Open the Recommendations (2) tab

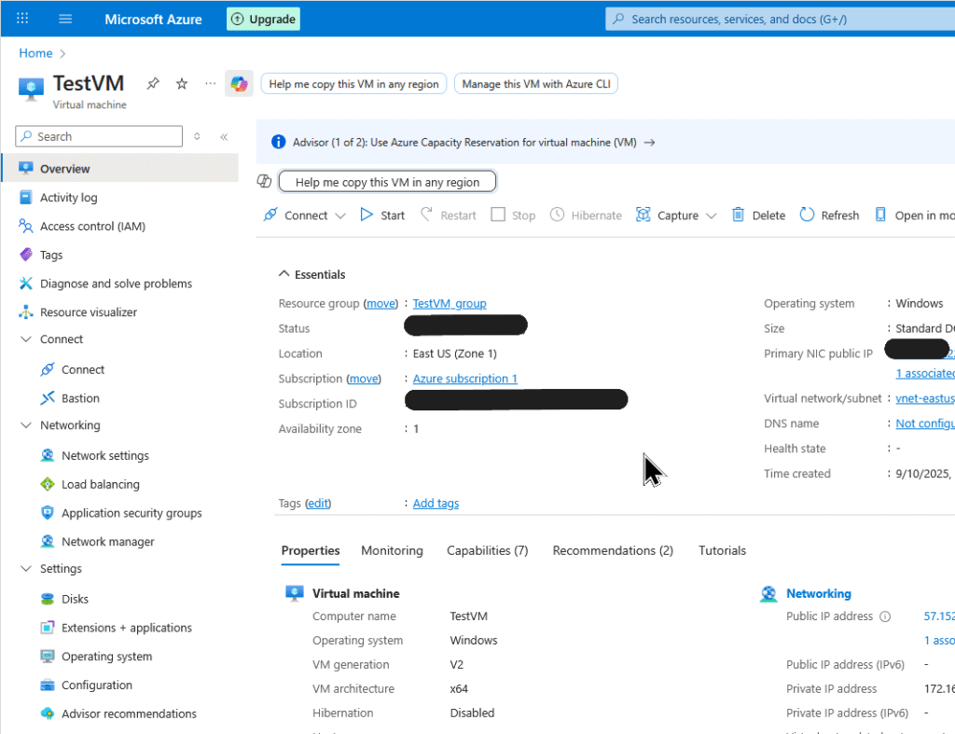click(613, 550)
